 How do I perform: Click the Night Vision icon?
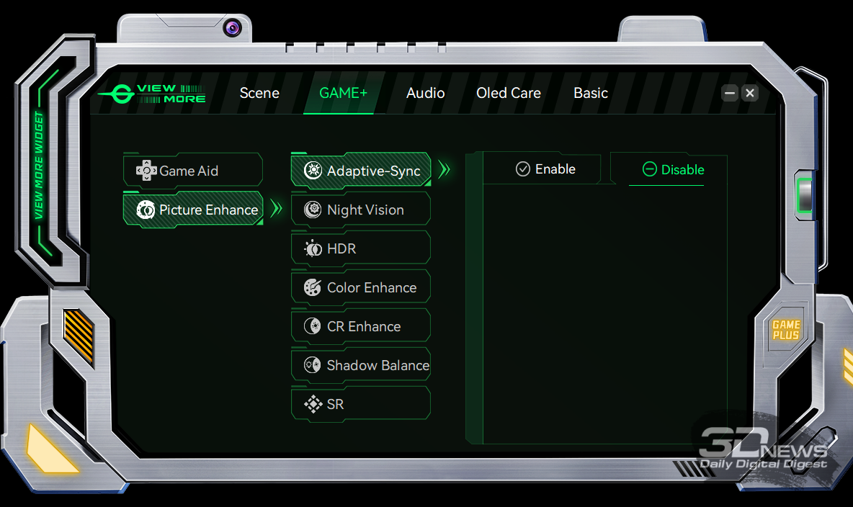(x=313, y=210)
